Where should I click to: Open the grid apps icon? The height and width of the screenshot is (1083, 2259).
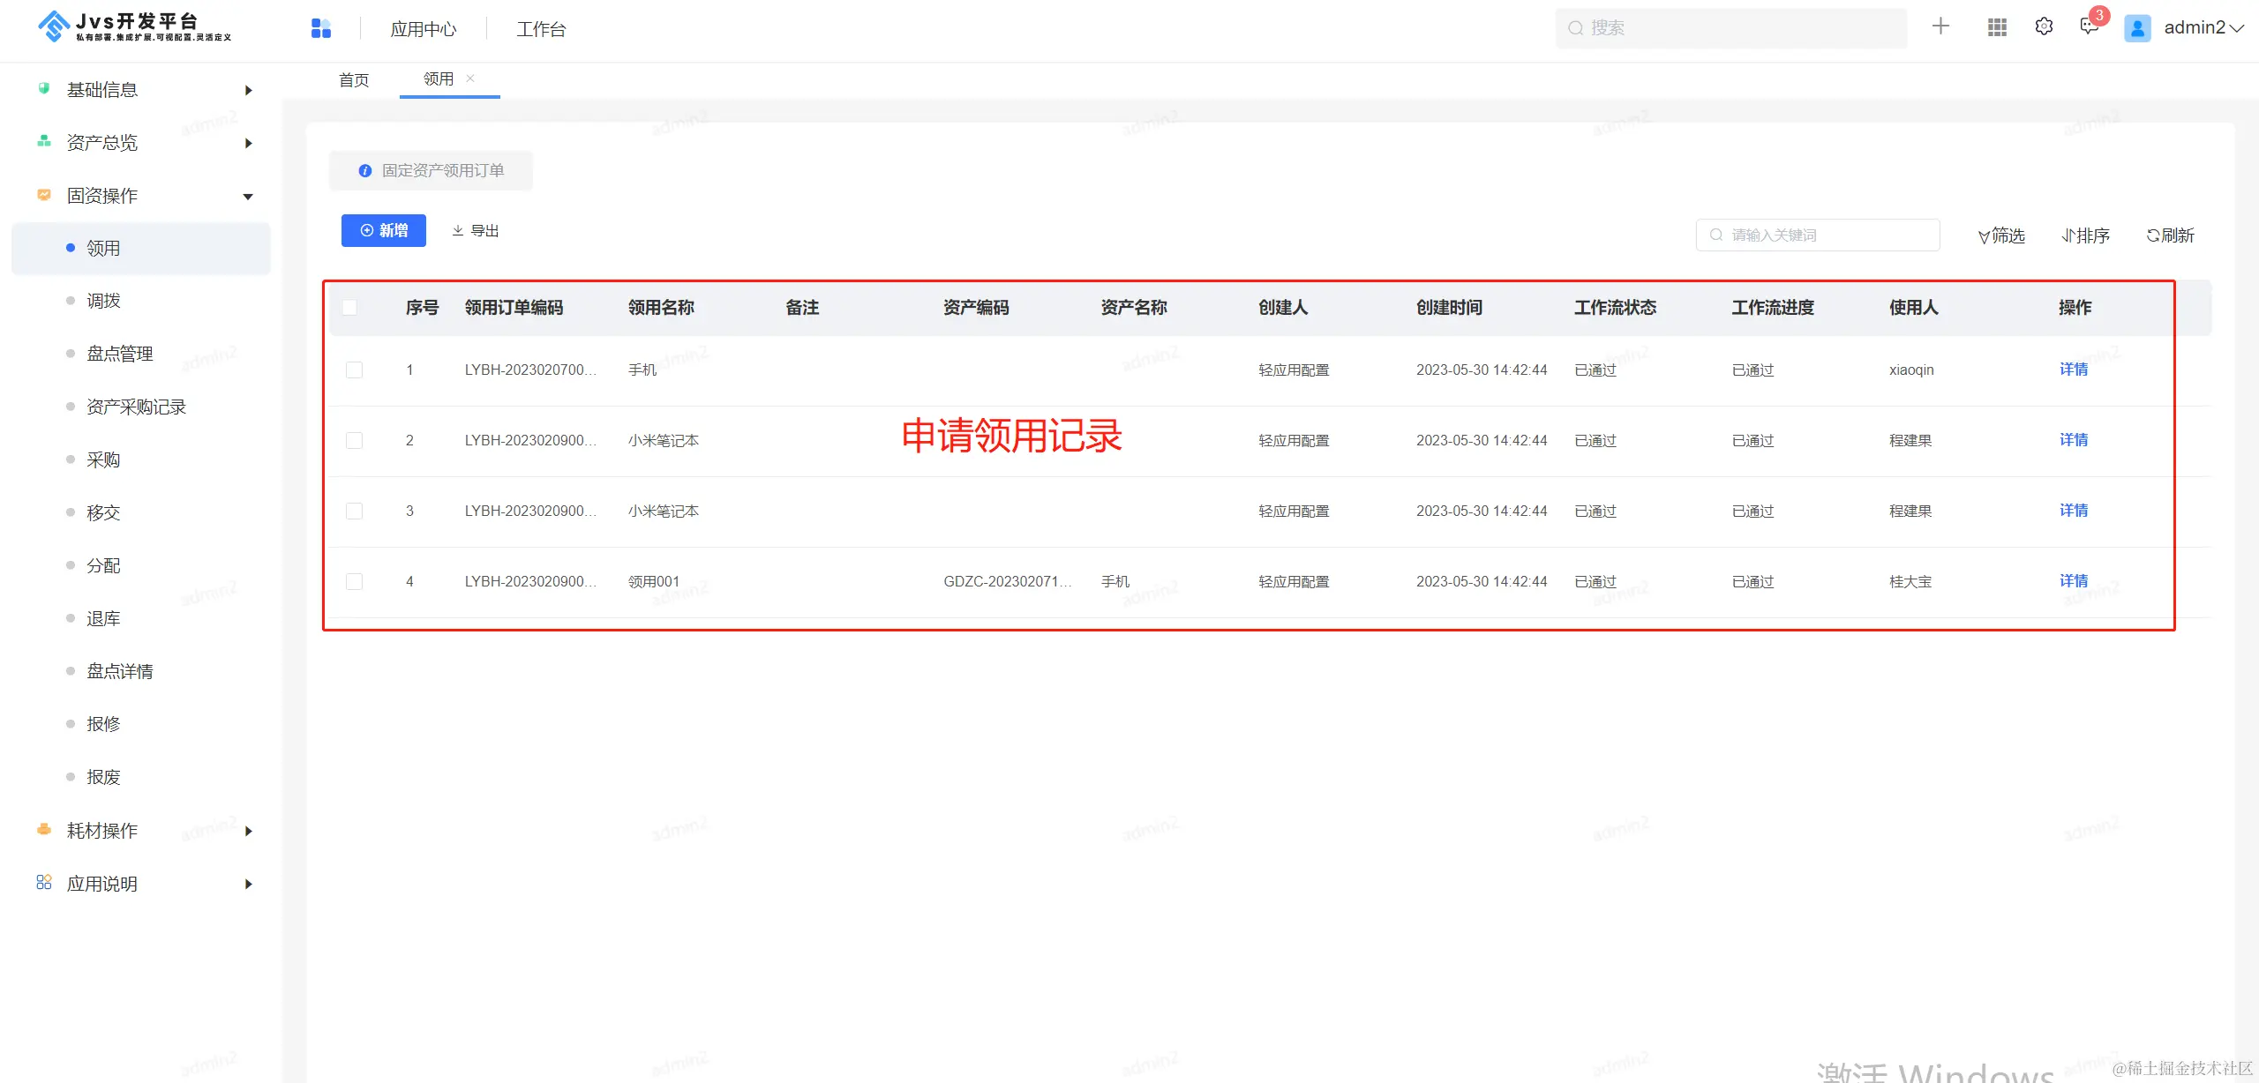pyautogui.click(x=1997, y=27)
